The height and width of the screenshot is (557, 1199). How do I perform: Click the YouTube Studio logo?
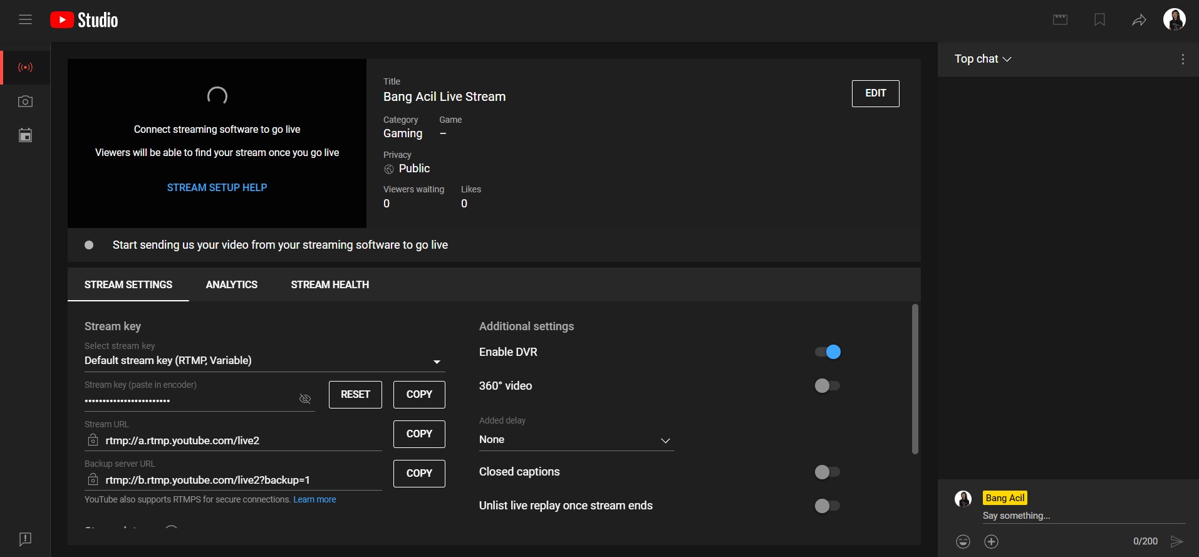click(84, 20)
